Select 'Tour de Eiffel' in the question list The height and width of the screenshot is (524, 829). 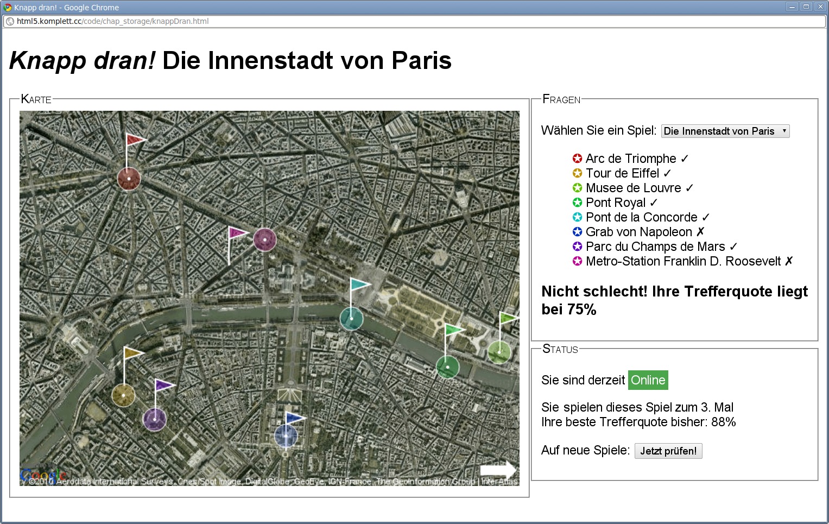622,173
